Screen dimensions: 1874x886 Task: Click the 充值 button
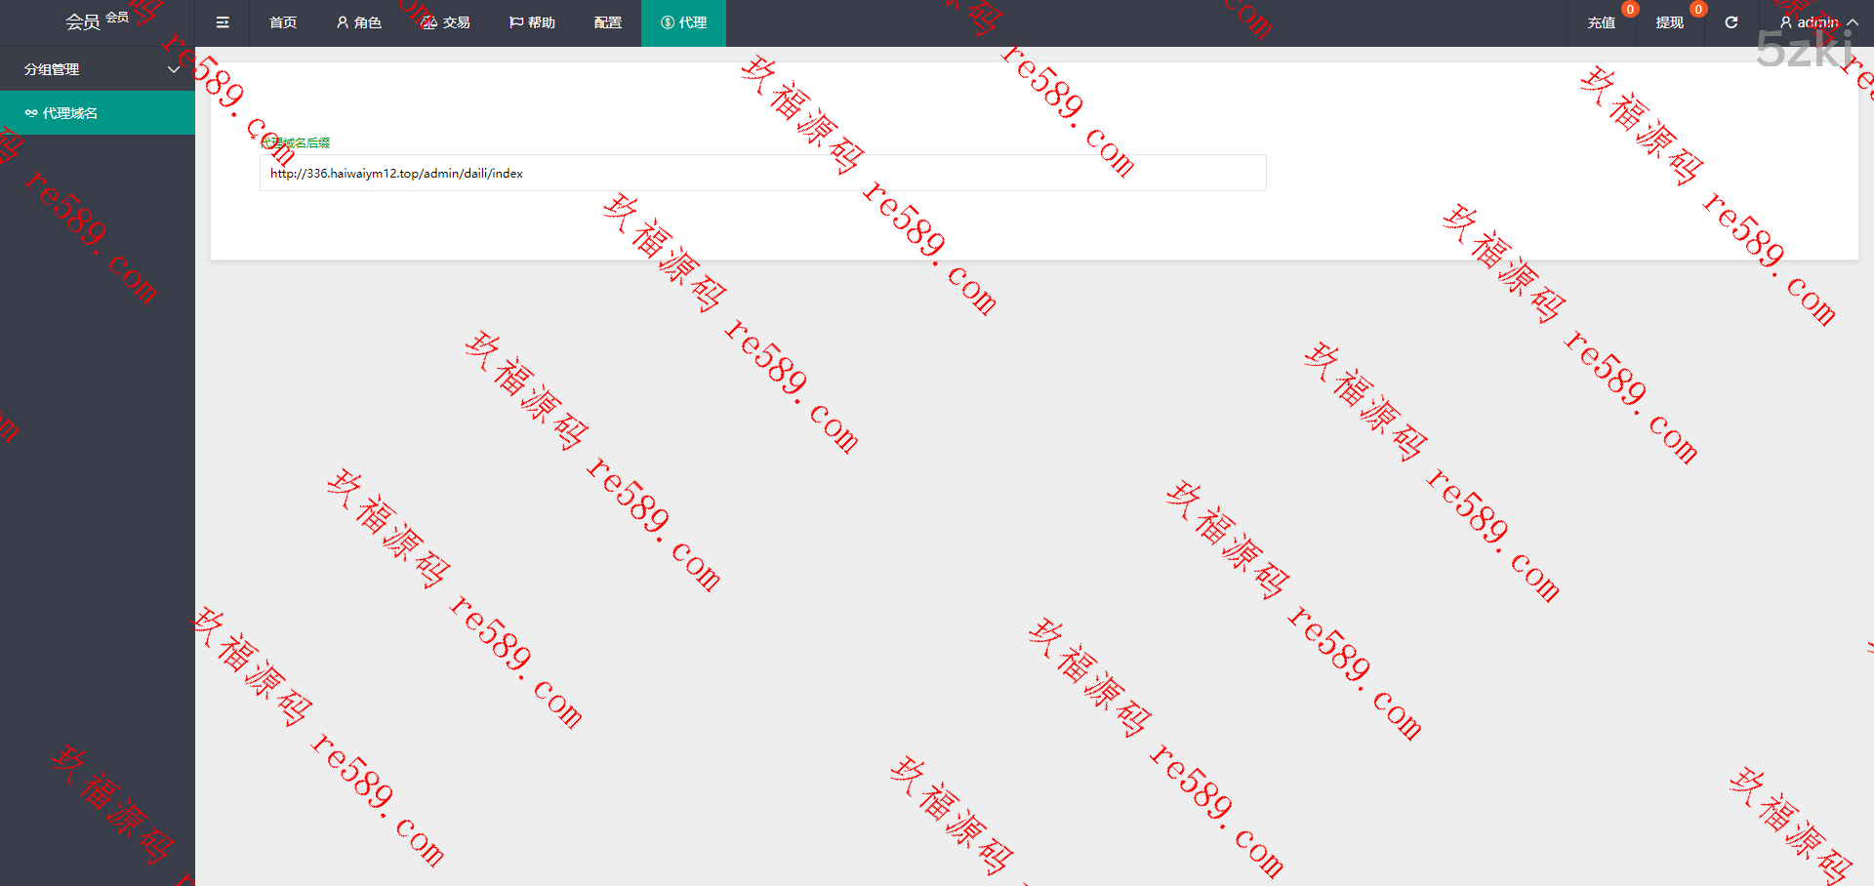(x=1601, y=22)
